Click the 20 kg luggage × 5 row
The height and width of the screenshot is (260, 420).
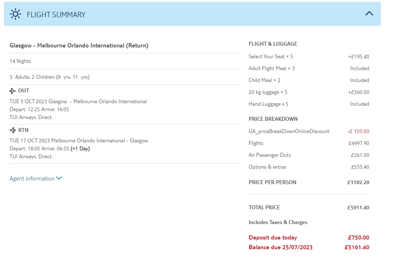(268, 92)
